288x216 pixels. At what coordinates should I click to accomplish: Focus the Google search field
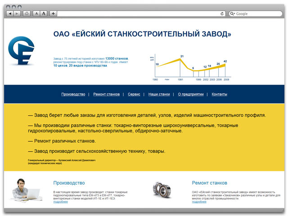coord(256,13)
